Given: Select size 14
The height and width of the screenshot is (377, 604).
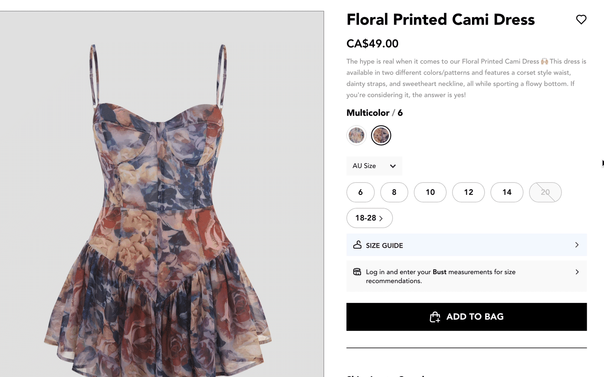Looking at the screenshot, I should pyautogui.click(x=507, y=192).
